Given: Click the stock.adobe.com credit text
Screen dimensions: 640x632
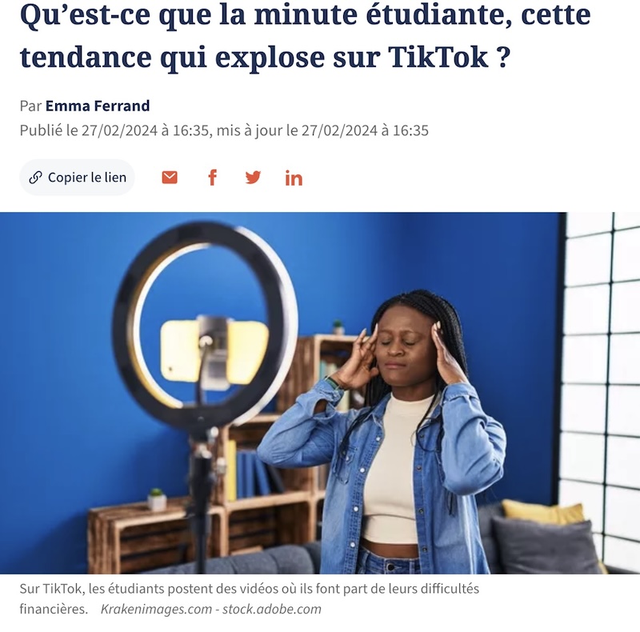Looking at the screenshot, I should tap(272, 609).
